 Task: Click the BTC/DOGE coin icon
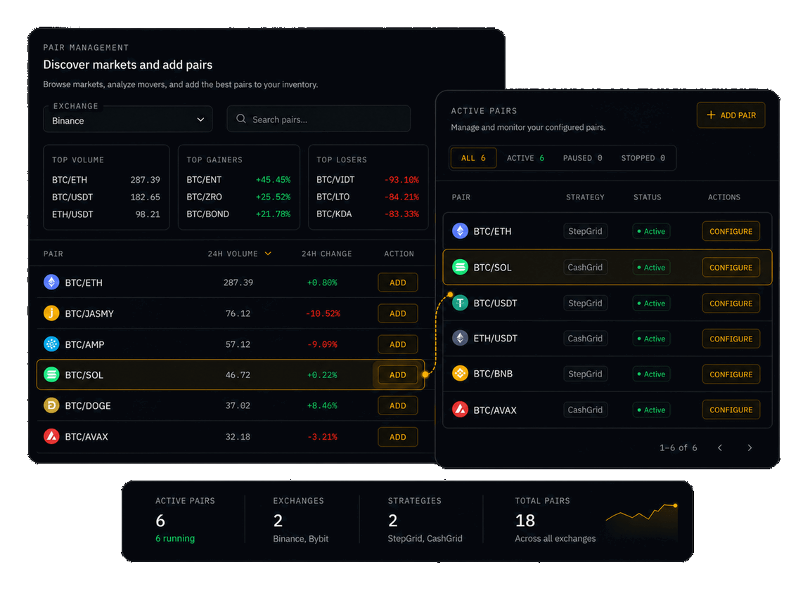51,405
